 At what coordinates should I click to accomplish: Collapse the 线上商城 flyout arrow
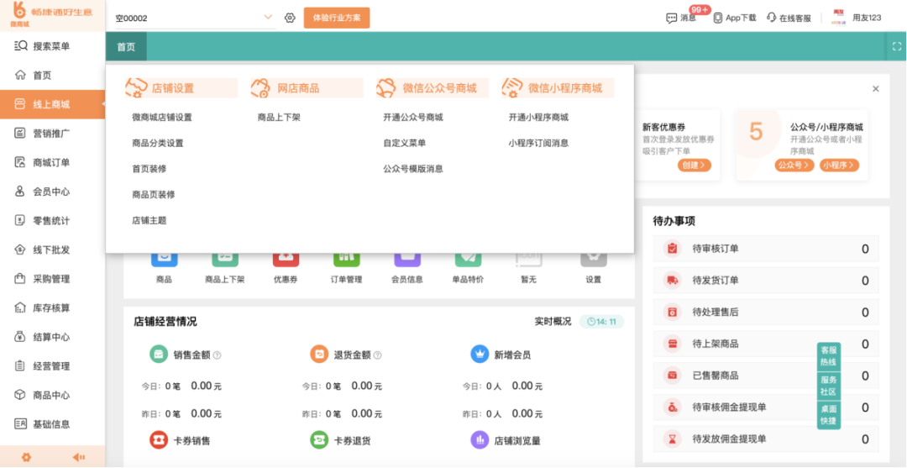[102, 104]
